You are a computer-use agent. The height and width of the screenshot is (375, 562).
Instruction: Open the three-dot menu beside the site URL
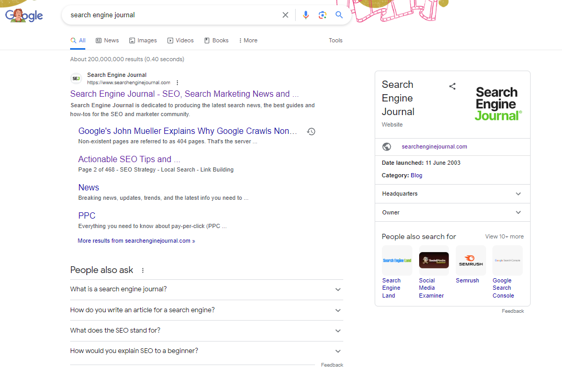pos(177,83)
